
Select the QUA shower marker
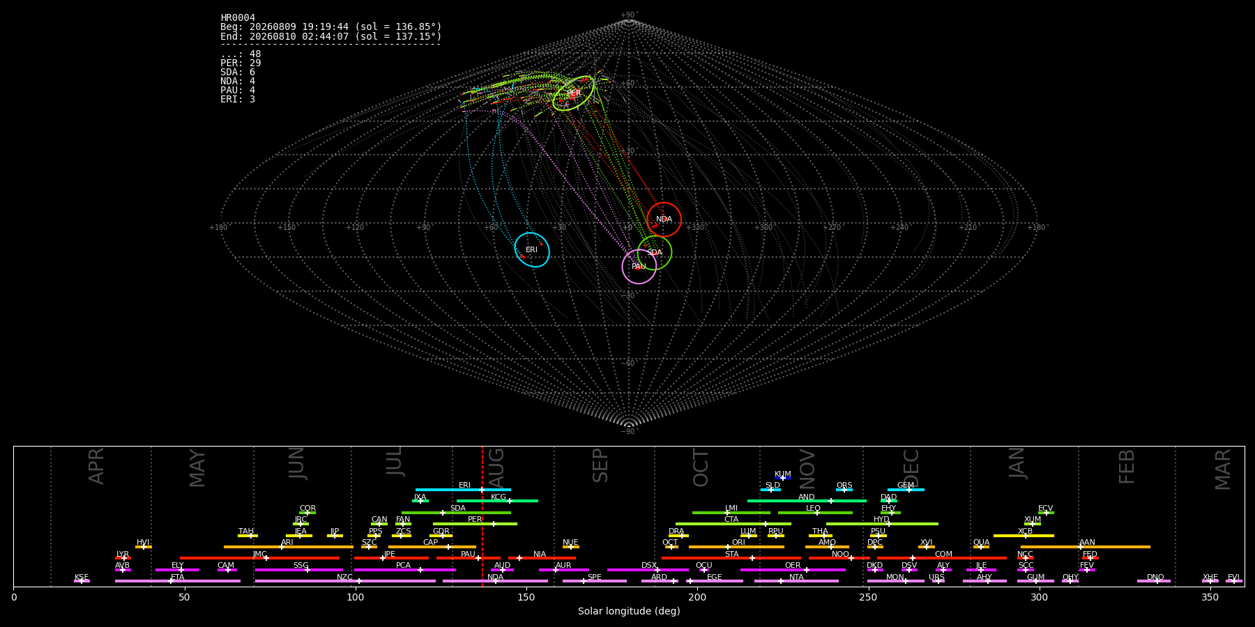pos(981,547)
